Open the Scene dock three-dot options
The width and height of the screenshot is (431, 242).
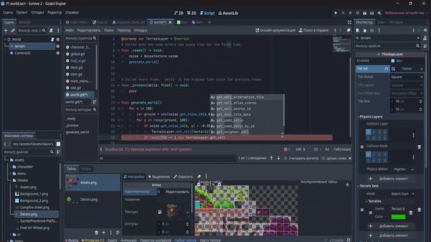coord(59,30)
